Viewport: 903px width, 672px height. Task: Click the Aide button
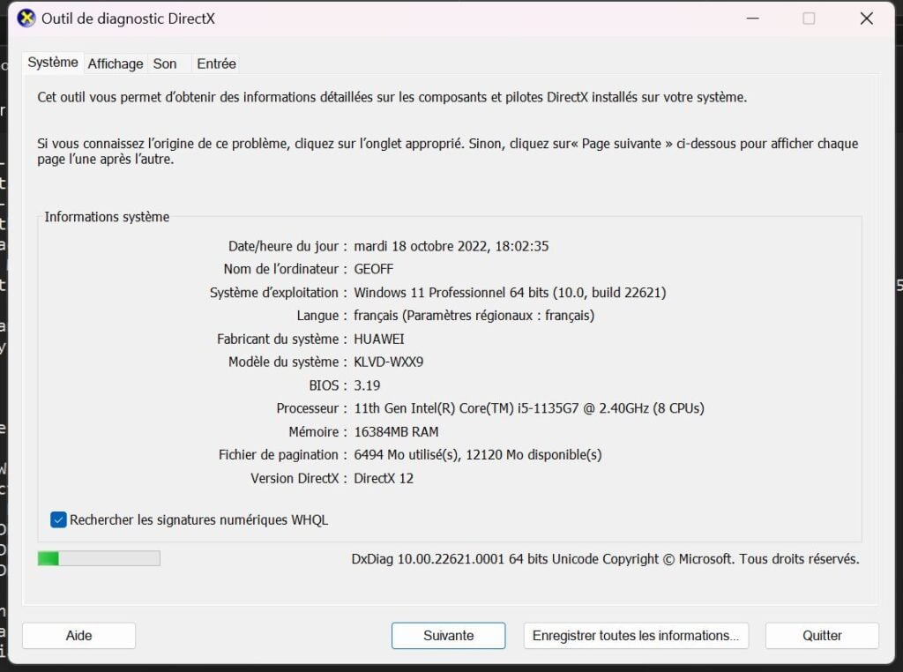[78, 636]
